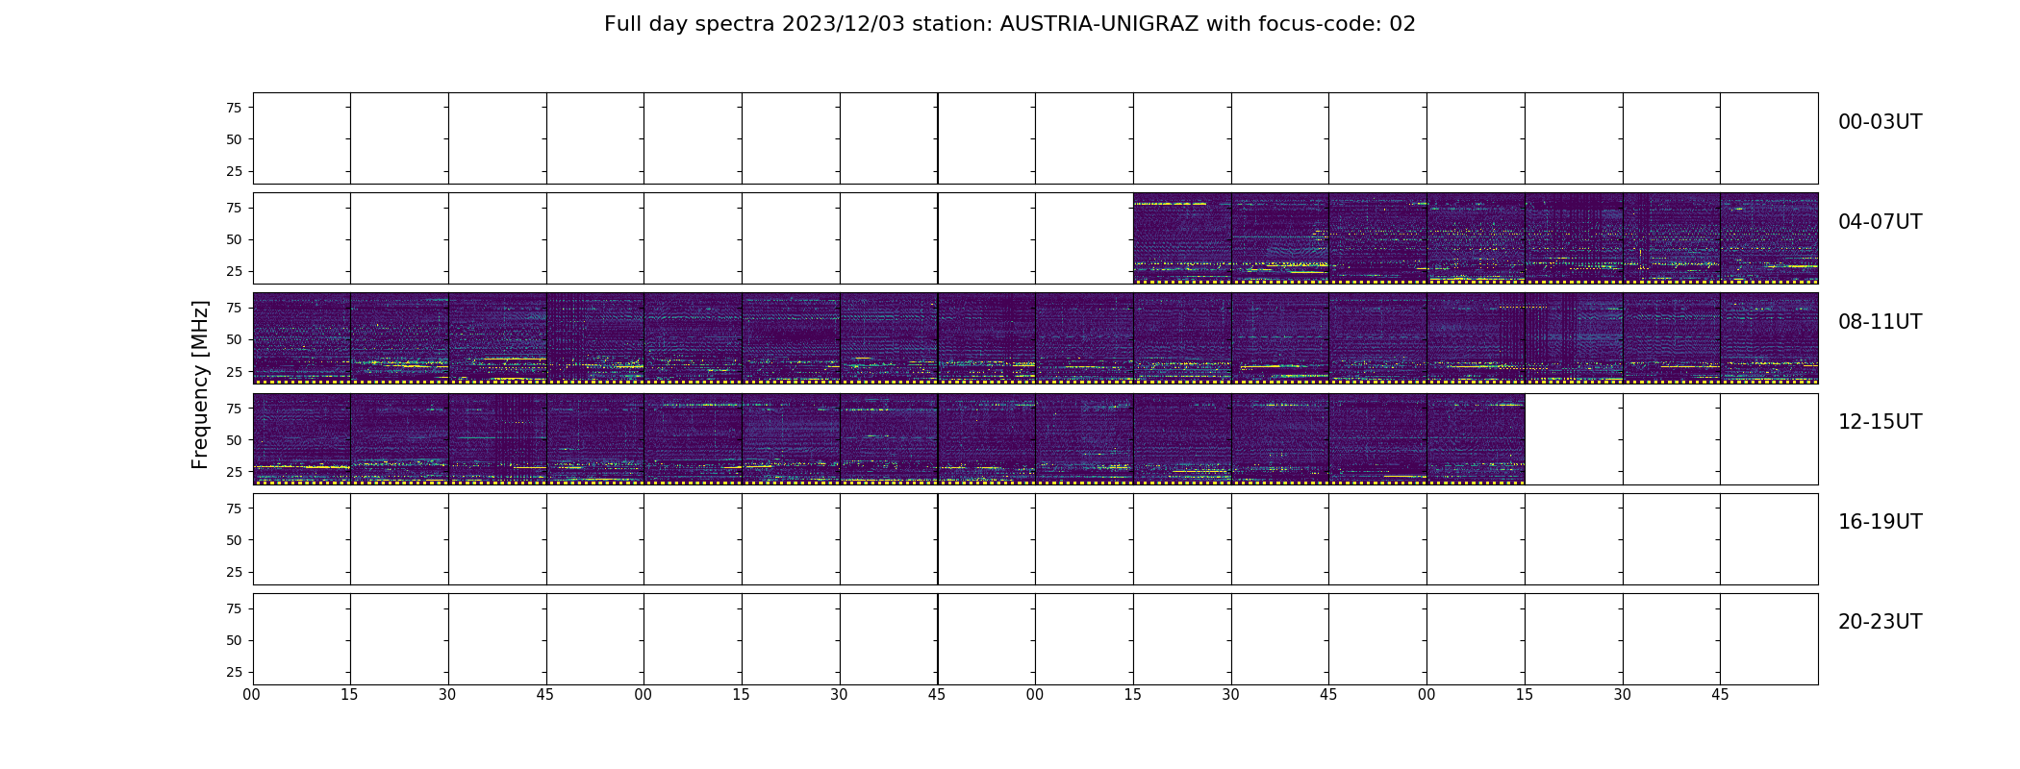Screen dimensions: 2020x769
Task: Select the "08-11UT" row label
Action: click(x=1879, y=322)
